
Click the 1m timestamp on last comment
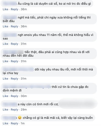coord(23,124)
